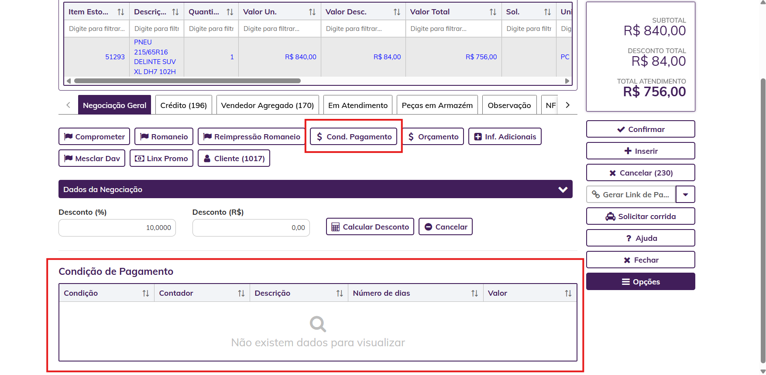The image size is (766, 375).
Task: Click Valor Total filter field
Action: click(x=453, y=29)
